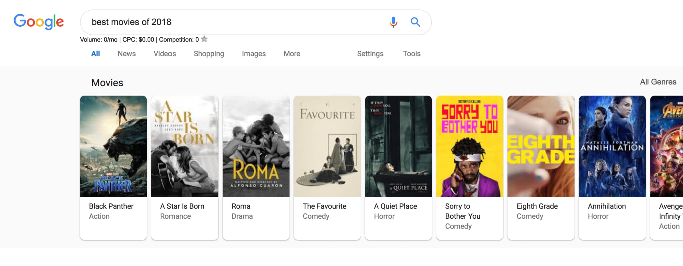Click the A Quiet Place title
This screenshot has height=266, width=683.
(x=395, y=206)
